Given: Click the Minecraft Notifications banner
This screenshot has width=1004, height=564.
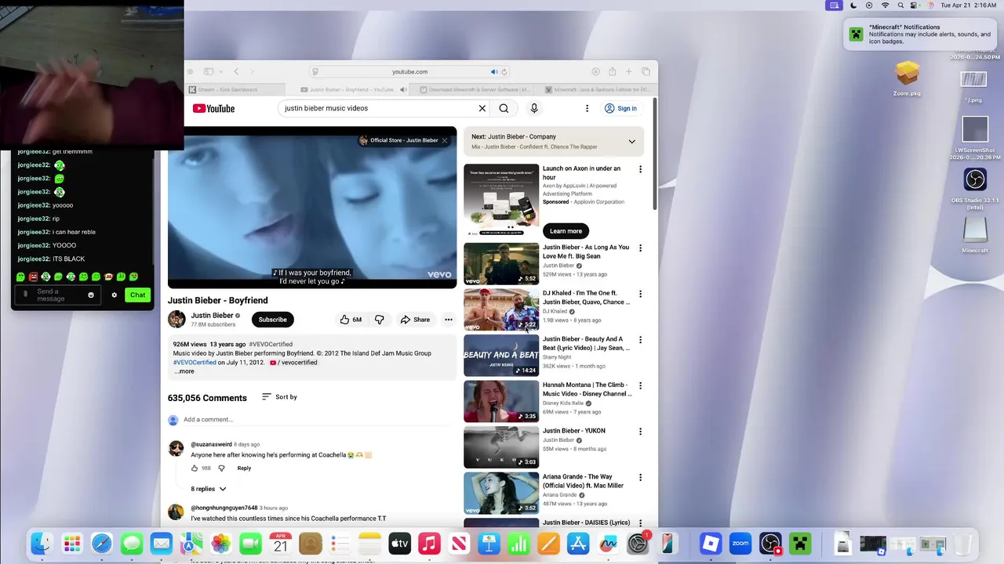Looking at the screenshot, I should click(922, 34).
